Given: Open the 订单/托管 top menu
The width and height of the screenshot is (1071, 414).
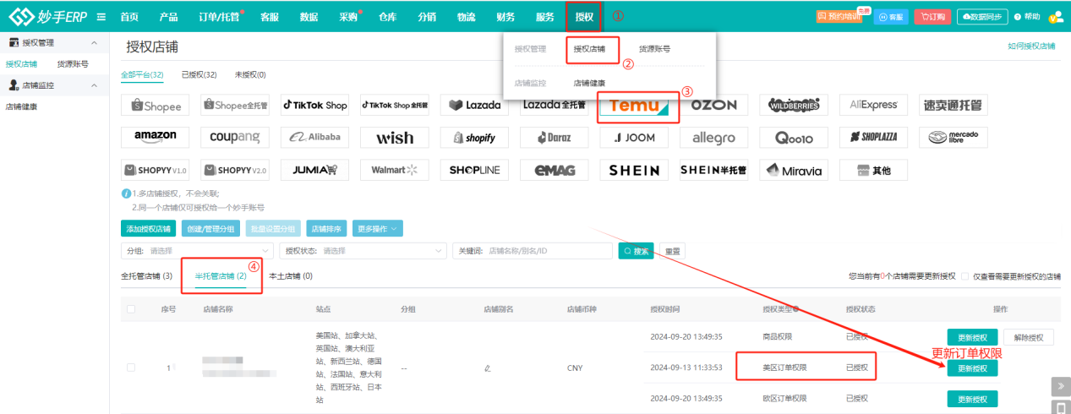Looking at the screenshot, I should click(x=221, y=16).
